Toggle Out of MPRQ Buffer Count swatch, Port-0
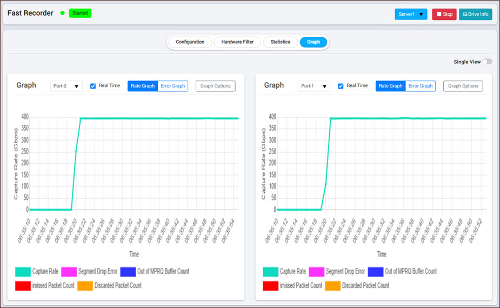The height and width of the screenshot is (308, 500). (x=128, y=272)
